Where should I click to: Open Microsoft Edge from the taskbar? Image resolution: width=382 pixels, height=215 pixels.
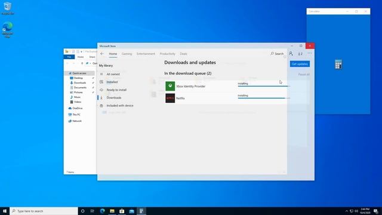[x=102, y=211]
